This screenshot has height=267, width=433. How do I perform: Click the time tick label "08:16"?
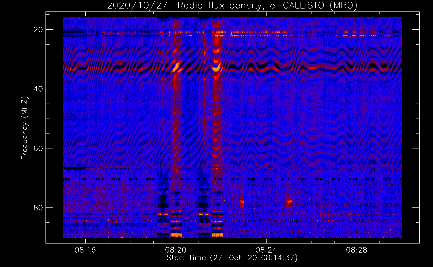pyautogui.click(x=85, y=250)
